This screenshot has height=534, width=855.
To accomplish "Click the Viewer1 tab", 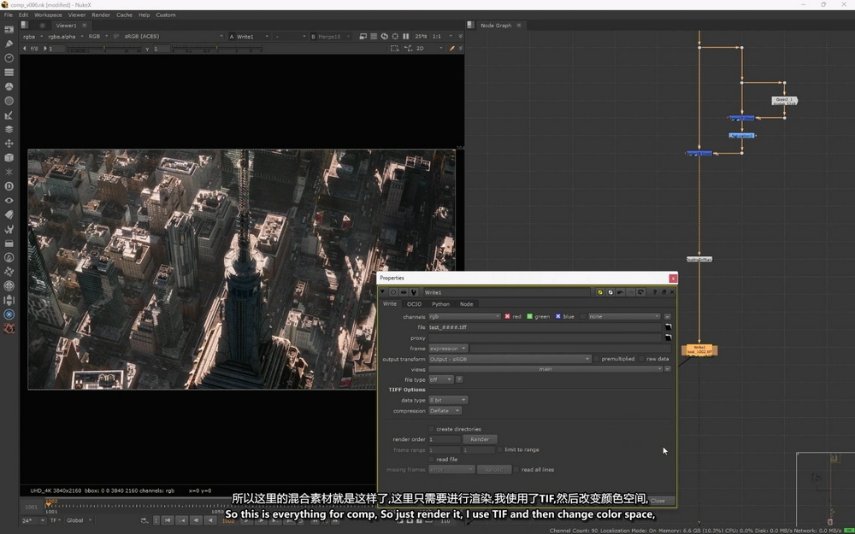I will coord(66,25).
